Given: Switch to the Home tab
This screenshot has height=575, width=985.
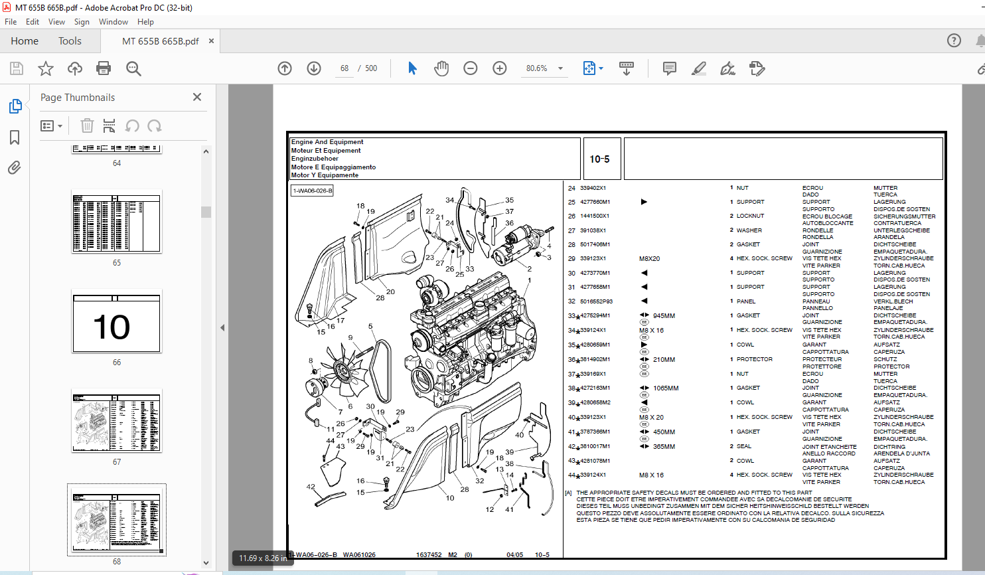Looking at the screenshot, I should click(25, 41).
